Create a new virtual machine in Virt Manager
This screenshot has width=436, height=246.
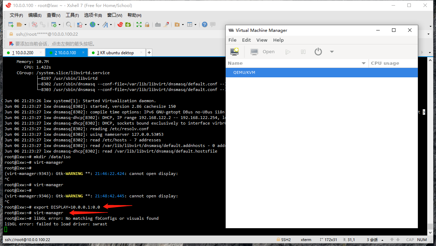234,52
